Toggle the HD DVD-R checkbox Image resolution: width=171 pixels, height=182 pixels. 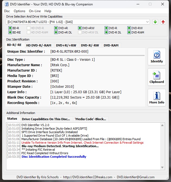click(28, 28)
